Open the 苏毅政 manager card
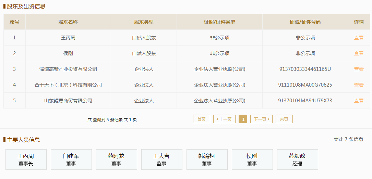This screenshot has width=372, height=179. 298,159
